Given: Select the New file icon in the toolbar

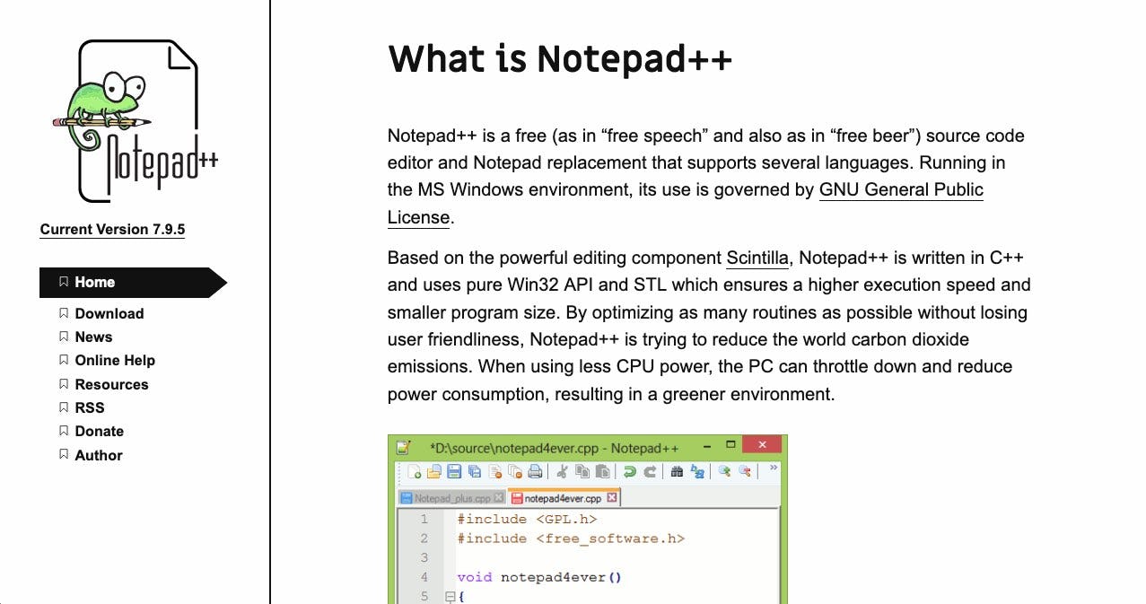Looking at the screenshot, I should (x=415, y=473).
